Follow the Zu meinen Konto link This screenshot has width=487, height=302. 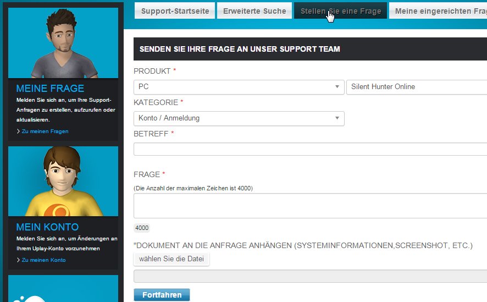[43, 260]
